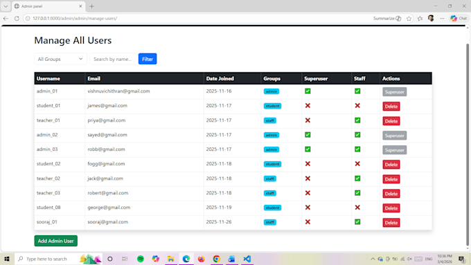Open Google Chrome from the taskbar
Image resolution: width=471 pixels, height=265 pixels.
[217, 259]
